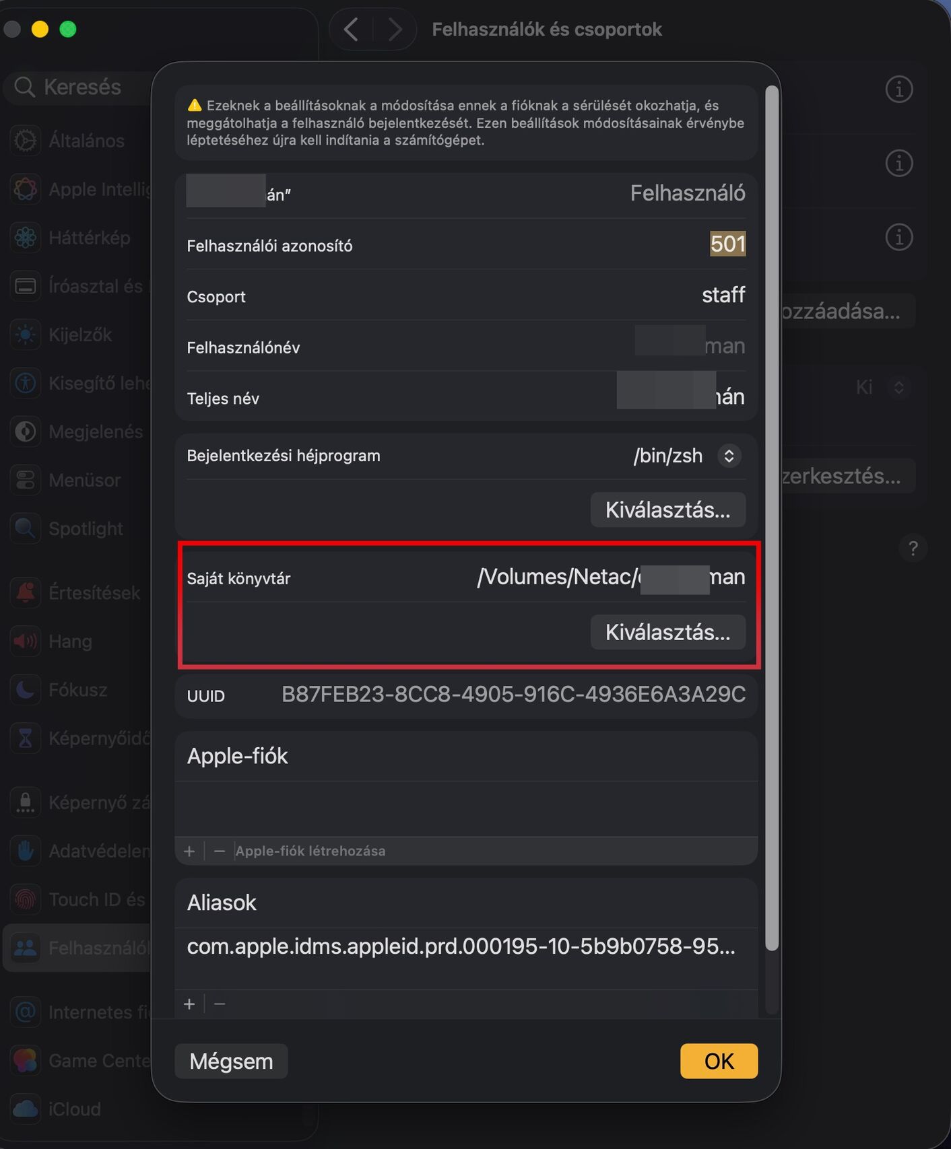Open the Bejelentkezési héjprogram /bin/zsh dropdown
The width and height of the screenshot is (951, 1149).
(x=729, y=456)
